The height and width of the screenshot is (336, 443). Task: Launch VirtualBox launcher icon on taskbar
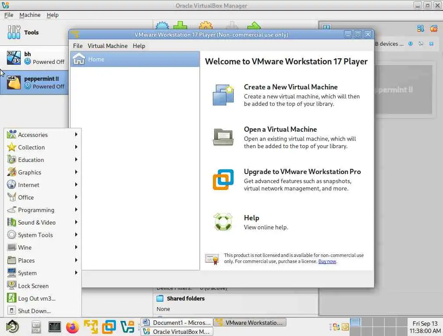pos(127,327)
